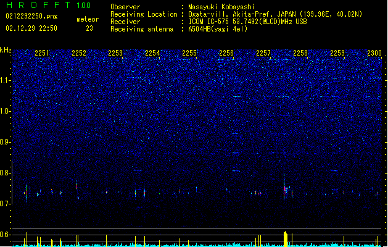Click the 1.0 kHz axis label
Screen dimensions: 388x247
[6, 111]
